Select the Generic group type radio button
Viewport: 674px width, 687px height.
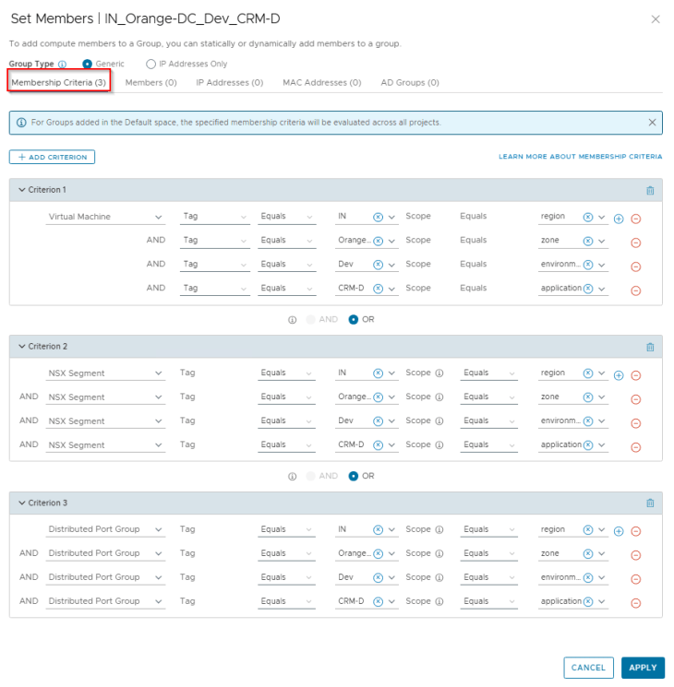tap(88, 65)
